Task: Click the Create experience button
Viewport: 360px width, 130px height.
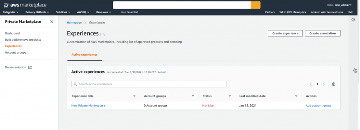Action: [x=285, y=33]
